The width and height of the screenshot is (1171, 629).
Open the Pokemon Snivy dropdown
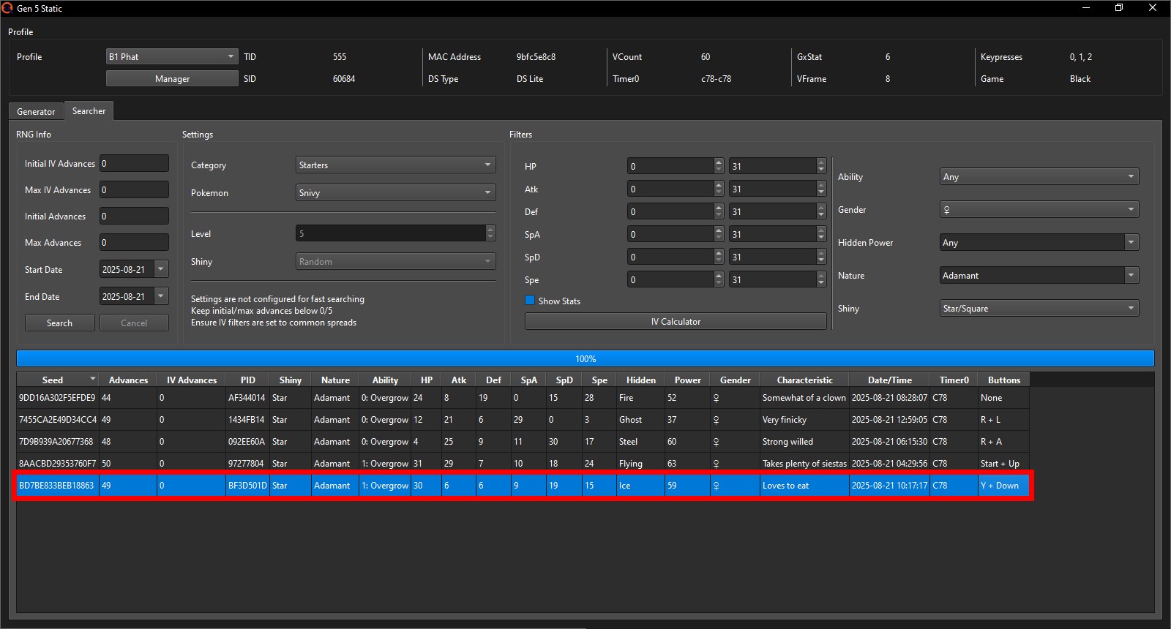[x=395, y=193]
